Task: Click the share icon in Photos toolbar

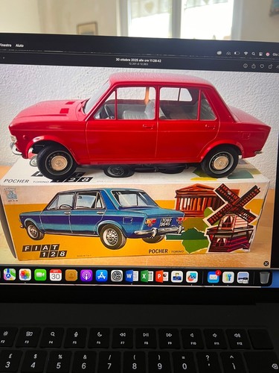Action: (254, 66)
